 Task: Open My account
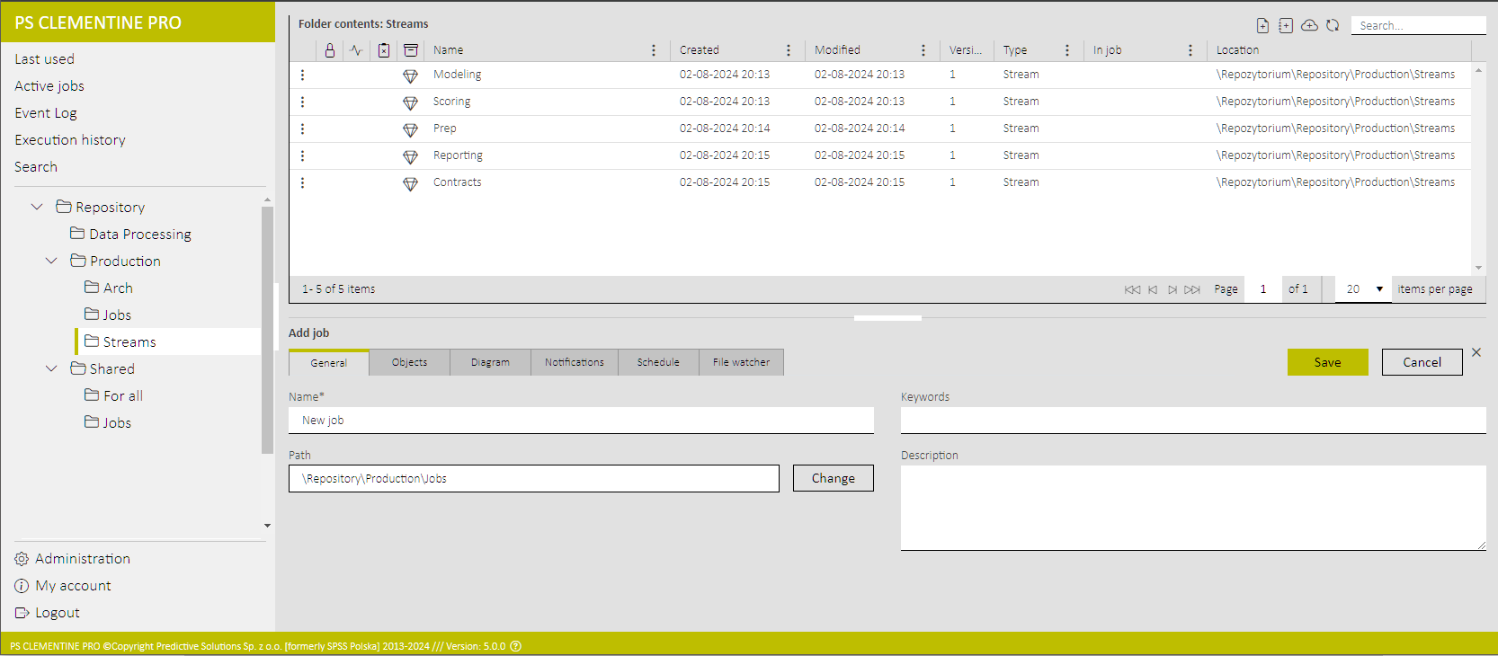click(x=63, y=586)
